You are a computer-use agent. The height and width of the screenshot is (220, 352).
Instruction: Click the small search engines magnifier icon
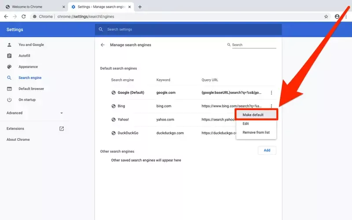tap(229, 45)
